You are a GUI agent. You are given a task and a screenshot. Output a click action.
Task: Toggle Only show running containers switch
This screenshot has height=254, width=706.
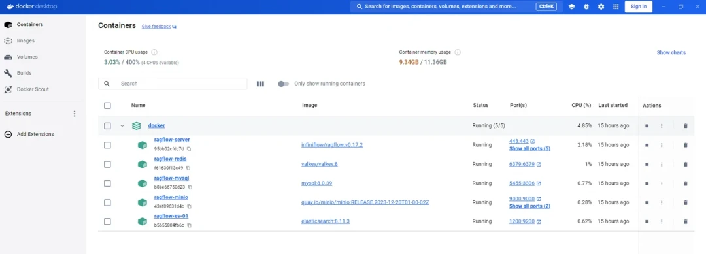pos(283,84)
